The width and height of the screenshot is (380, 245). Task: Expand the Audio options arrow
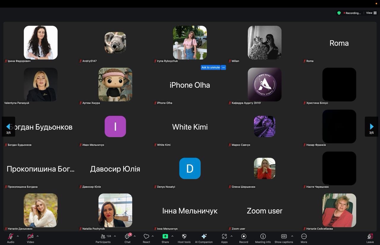point(18,236)
